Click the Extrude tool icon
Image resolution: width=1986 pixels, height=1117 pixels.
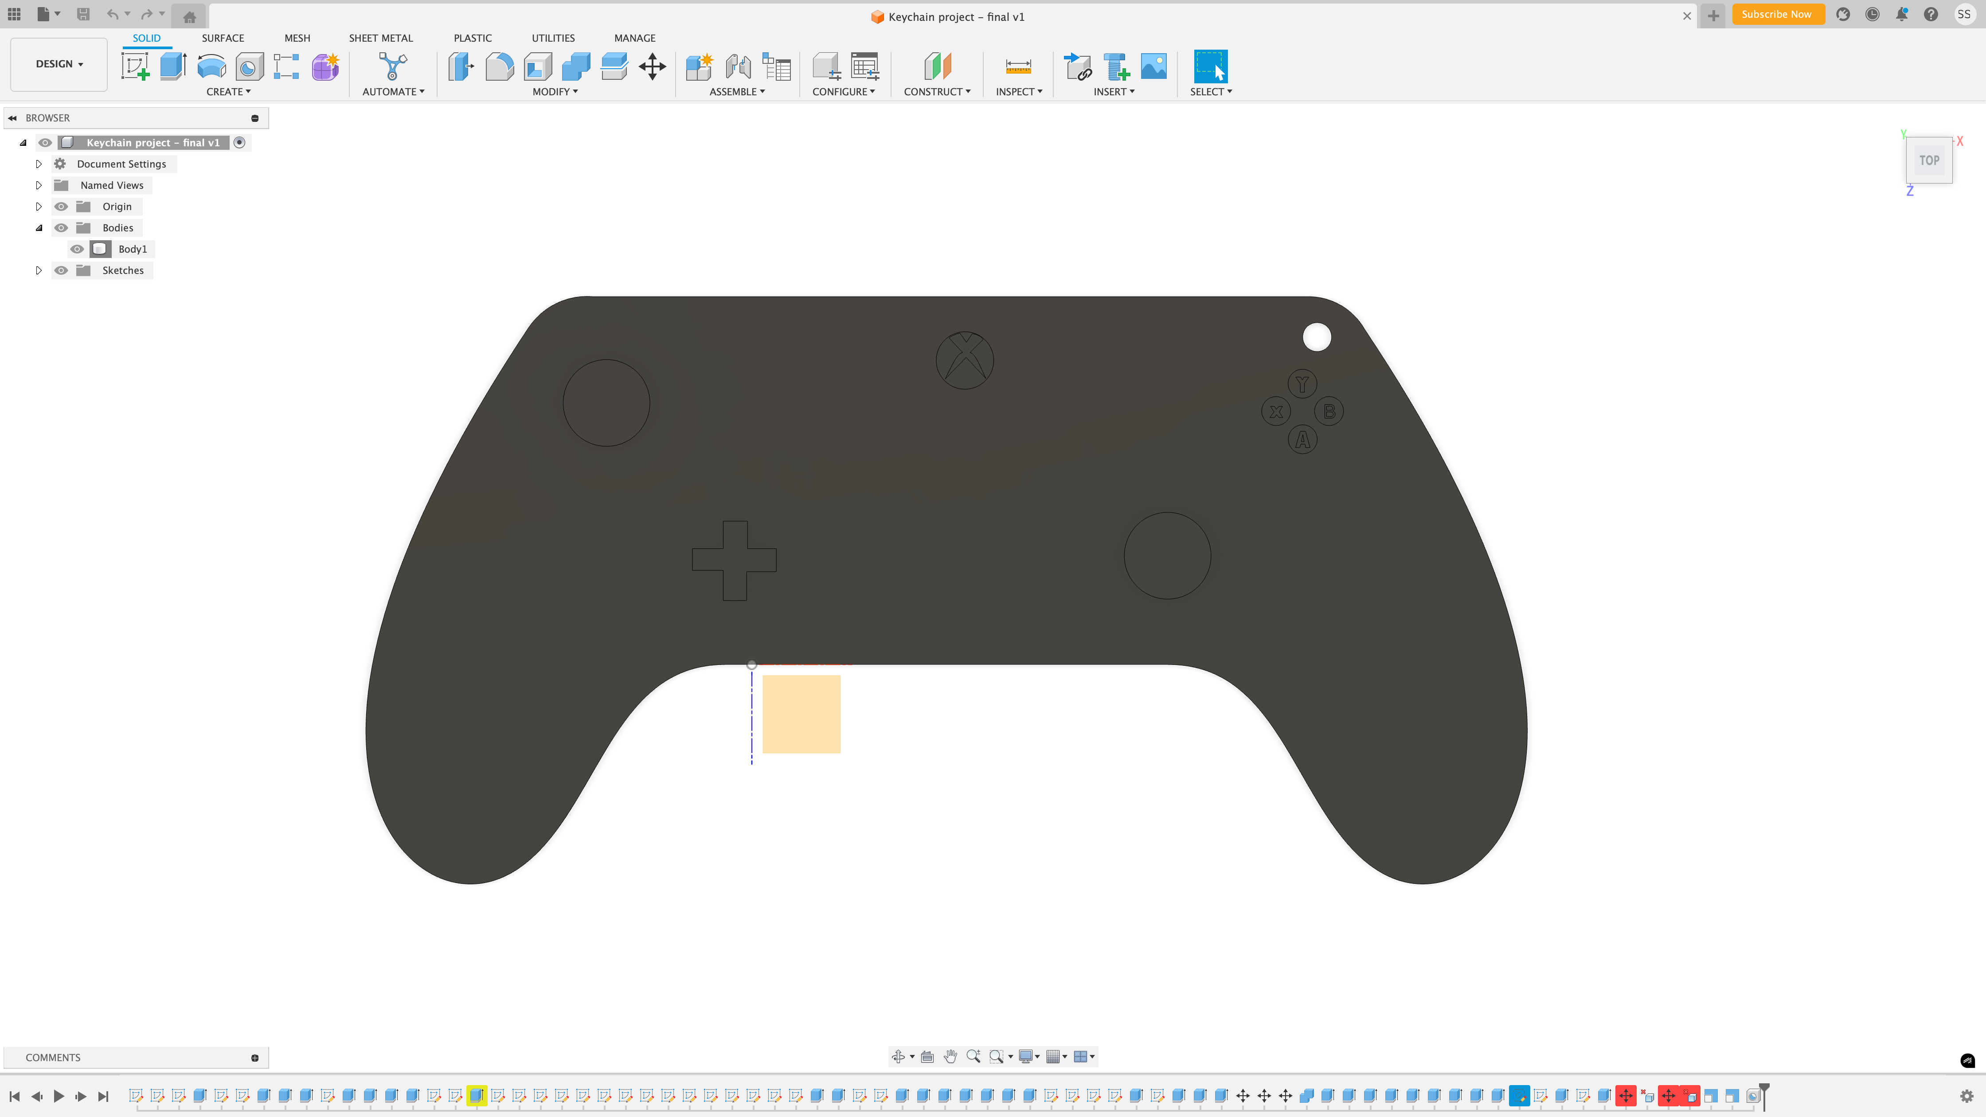coord(173,66)
